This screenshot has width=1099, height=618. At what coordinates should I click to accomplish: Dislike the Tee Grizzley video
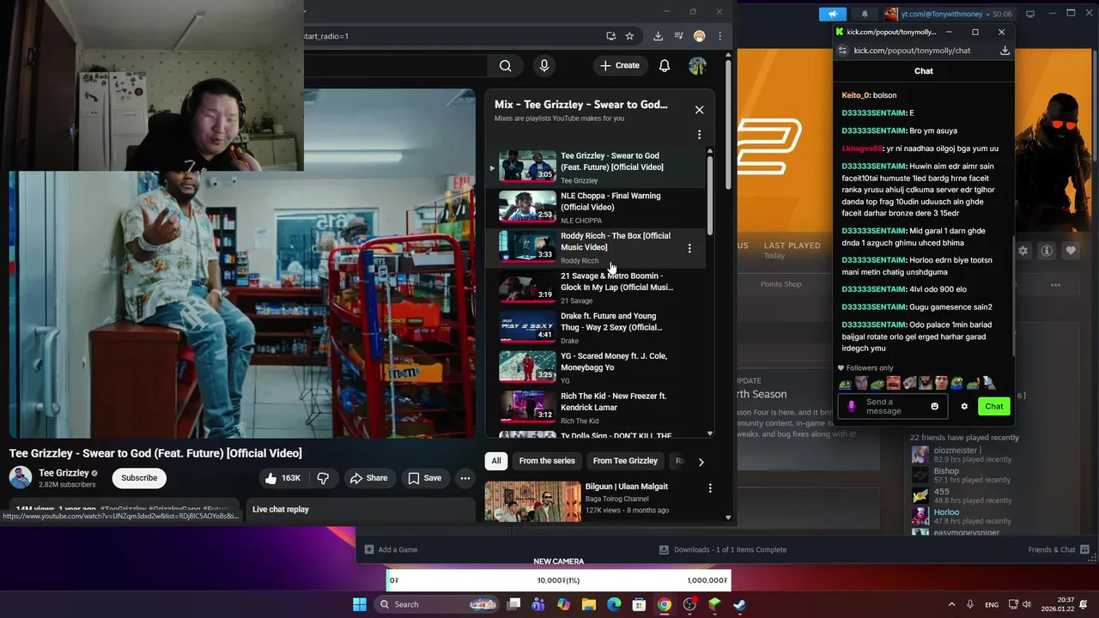click(323, 478)
